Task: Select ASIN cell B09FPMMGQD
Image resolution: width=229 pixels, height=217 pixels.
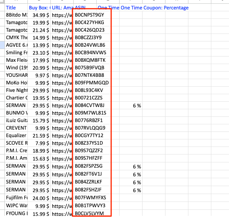Action: point(85,83)
